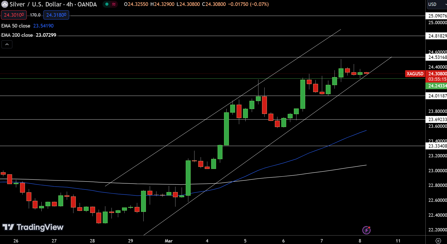
Task: Click the TradingView logo
Action: (33, 227)
